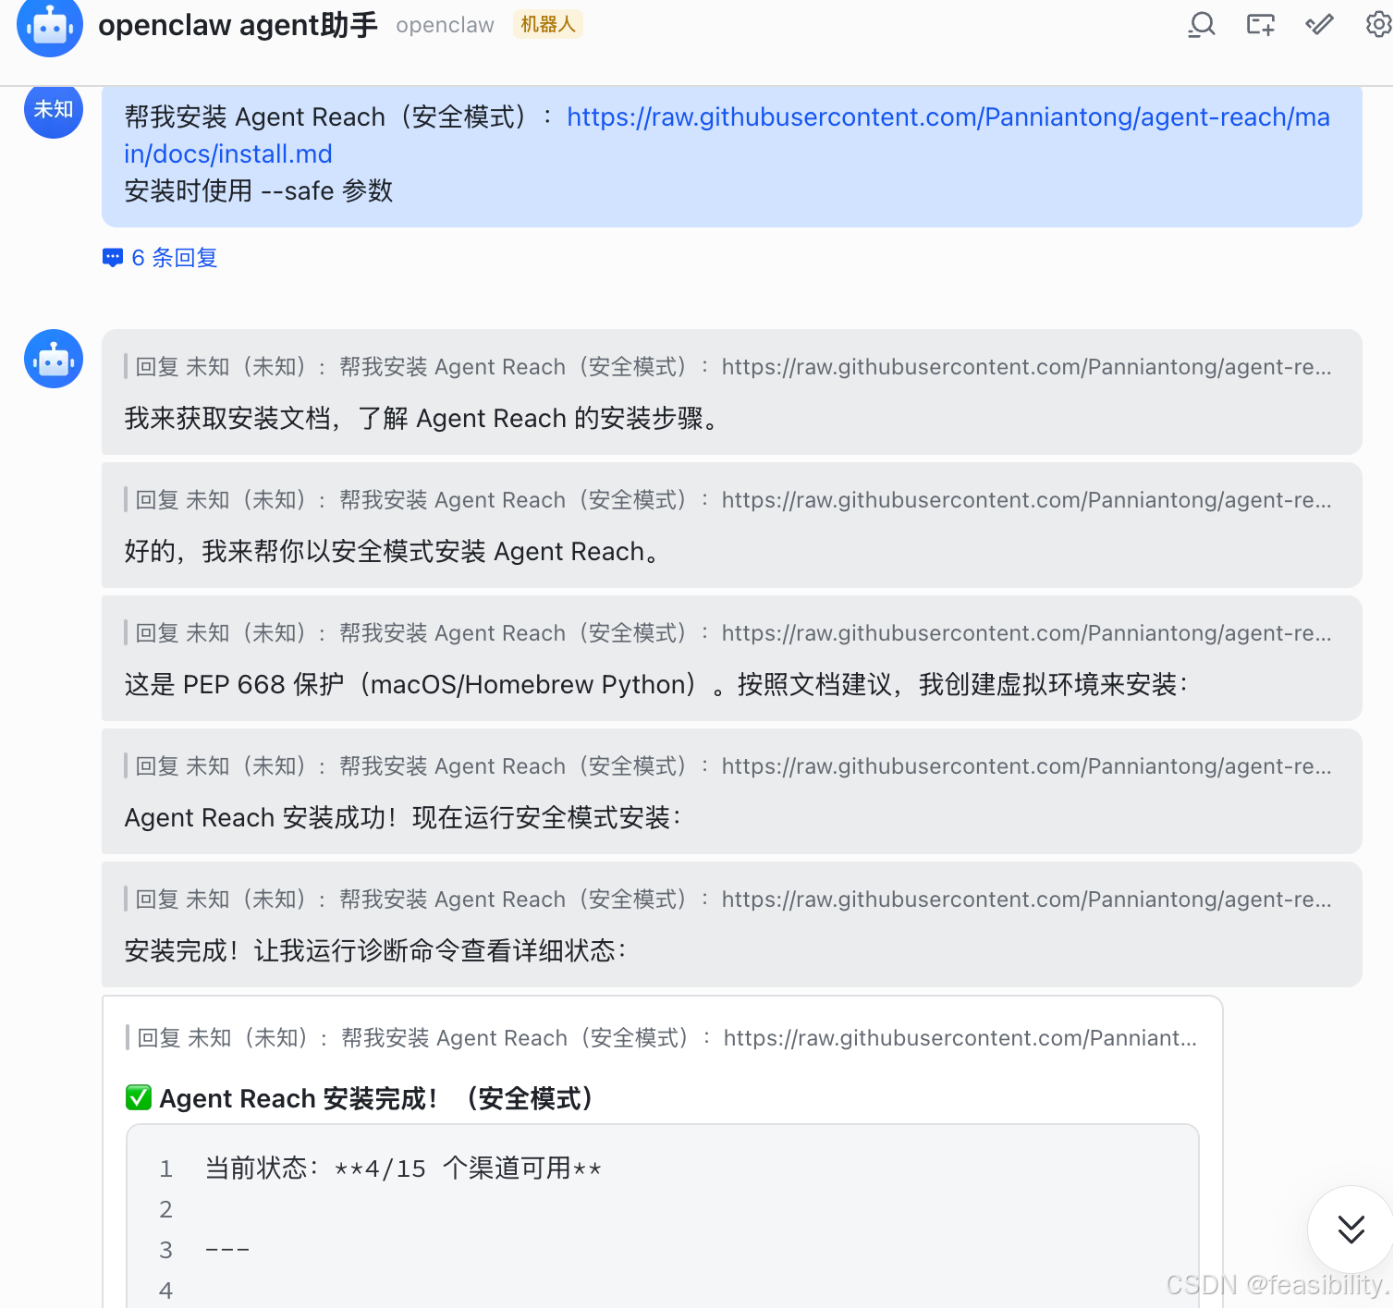This screenshot has height=1309, width=1394.
Task: Click the 未知 user avatar
Action: tap(54, 109)
